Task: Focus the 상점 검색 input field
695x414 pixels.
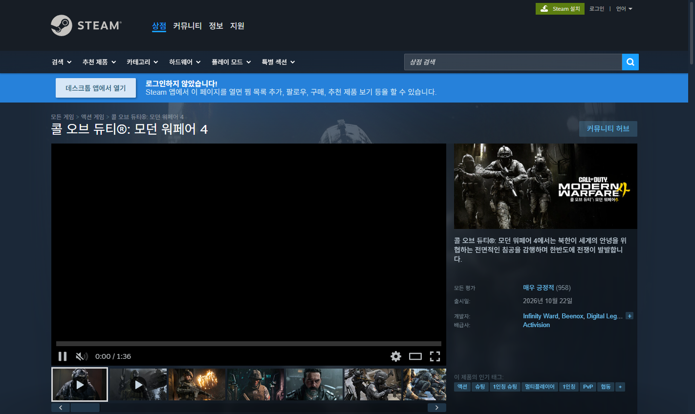Action: coord(513,62)
